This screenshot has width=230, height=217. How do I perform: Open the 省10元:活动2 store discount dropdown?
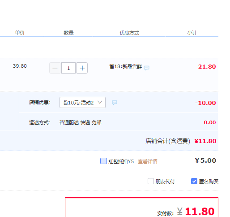click(82, 103)
